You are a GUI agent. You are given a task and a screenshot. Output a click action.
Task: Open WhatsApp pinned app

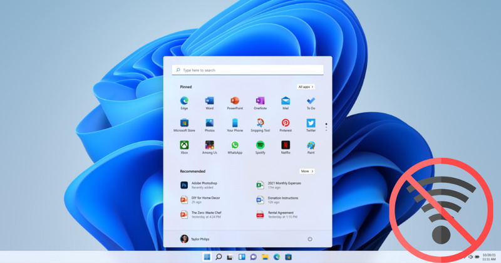[x=235, y=147]
